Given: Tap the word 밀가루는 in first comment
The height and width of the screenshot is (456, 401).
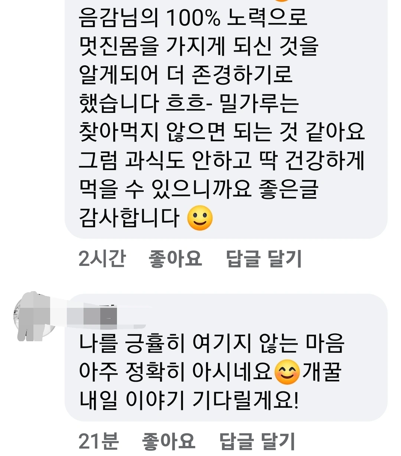Looking at the screenshot, I should (259, 104).
